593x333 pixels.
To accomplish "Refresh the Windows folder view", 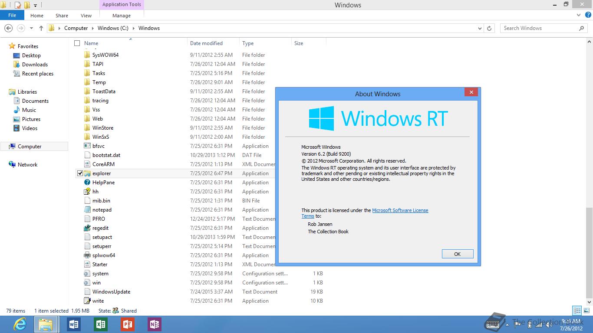I will [x=489, y=28].
